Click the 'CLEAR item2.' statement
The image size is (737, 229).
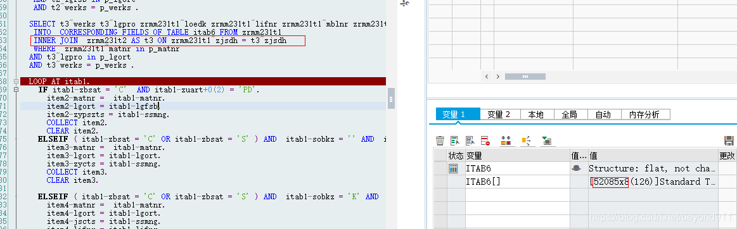[x=72, y=131]
